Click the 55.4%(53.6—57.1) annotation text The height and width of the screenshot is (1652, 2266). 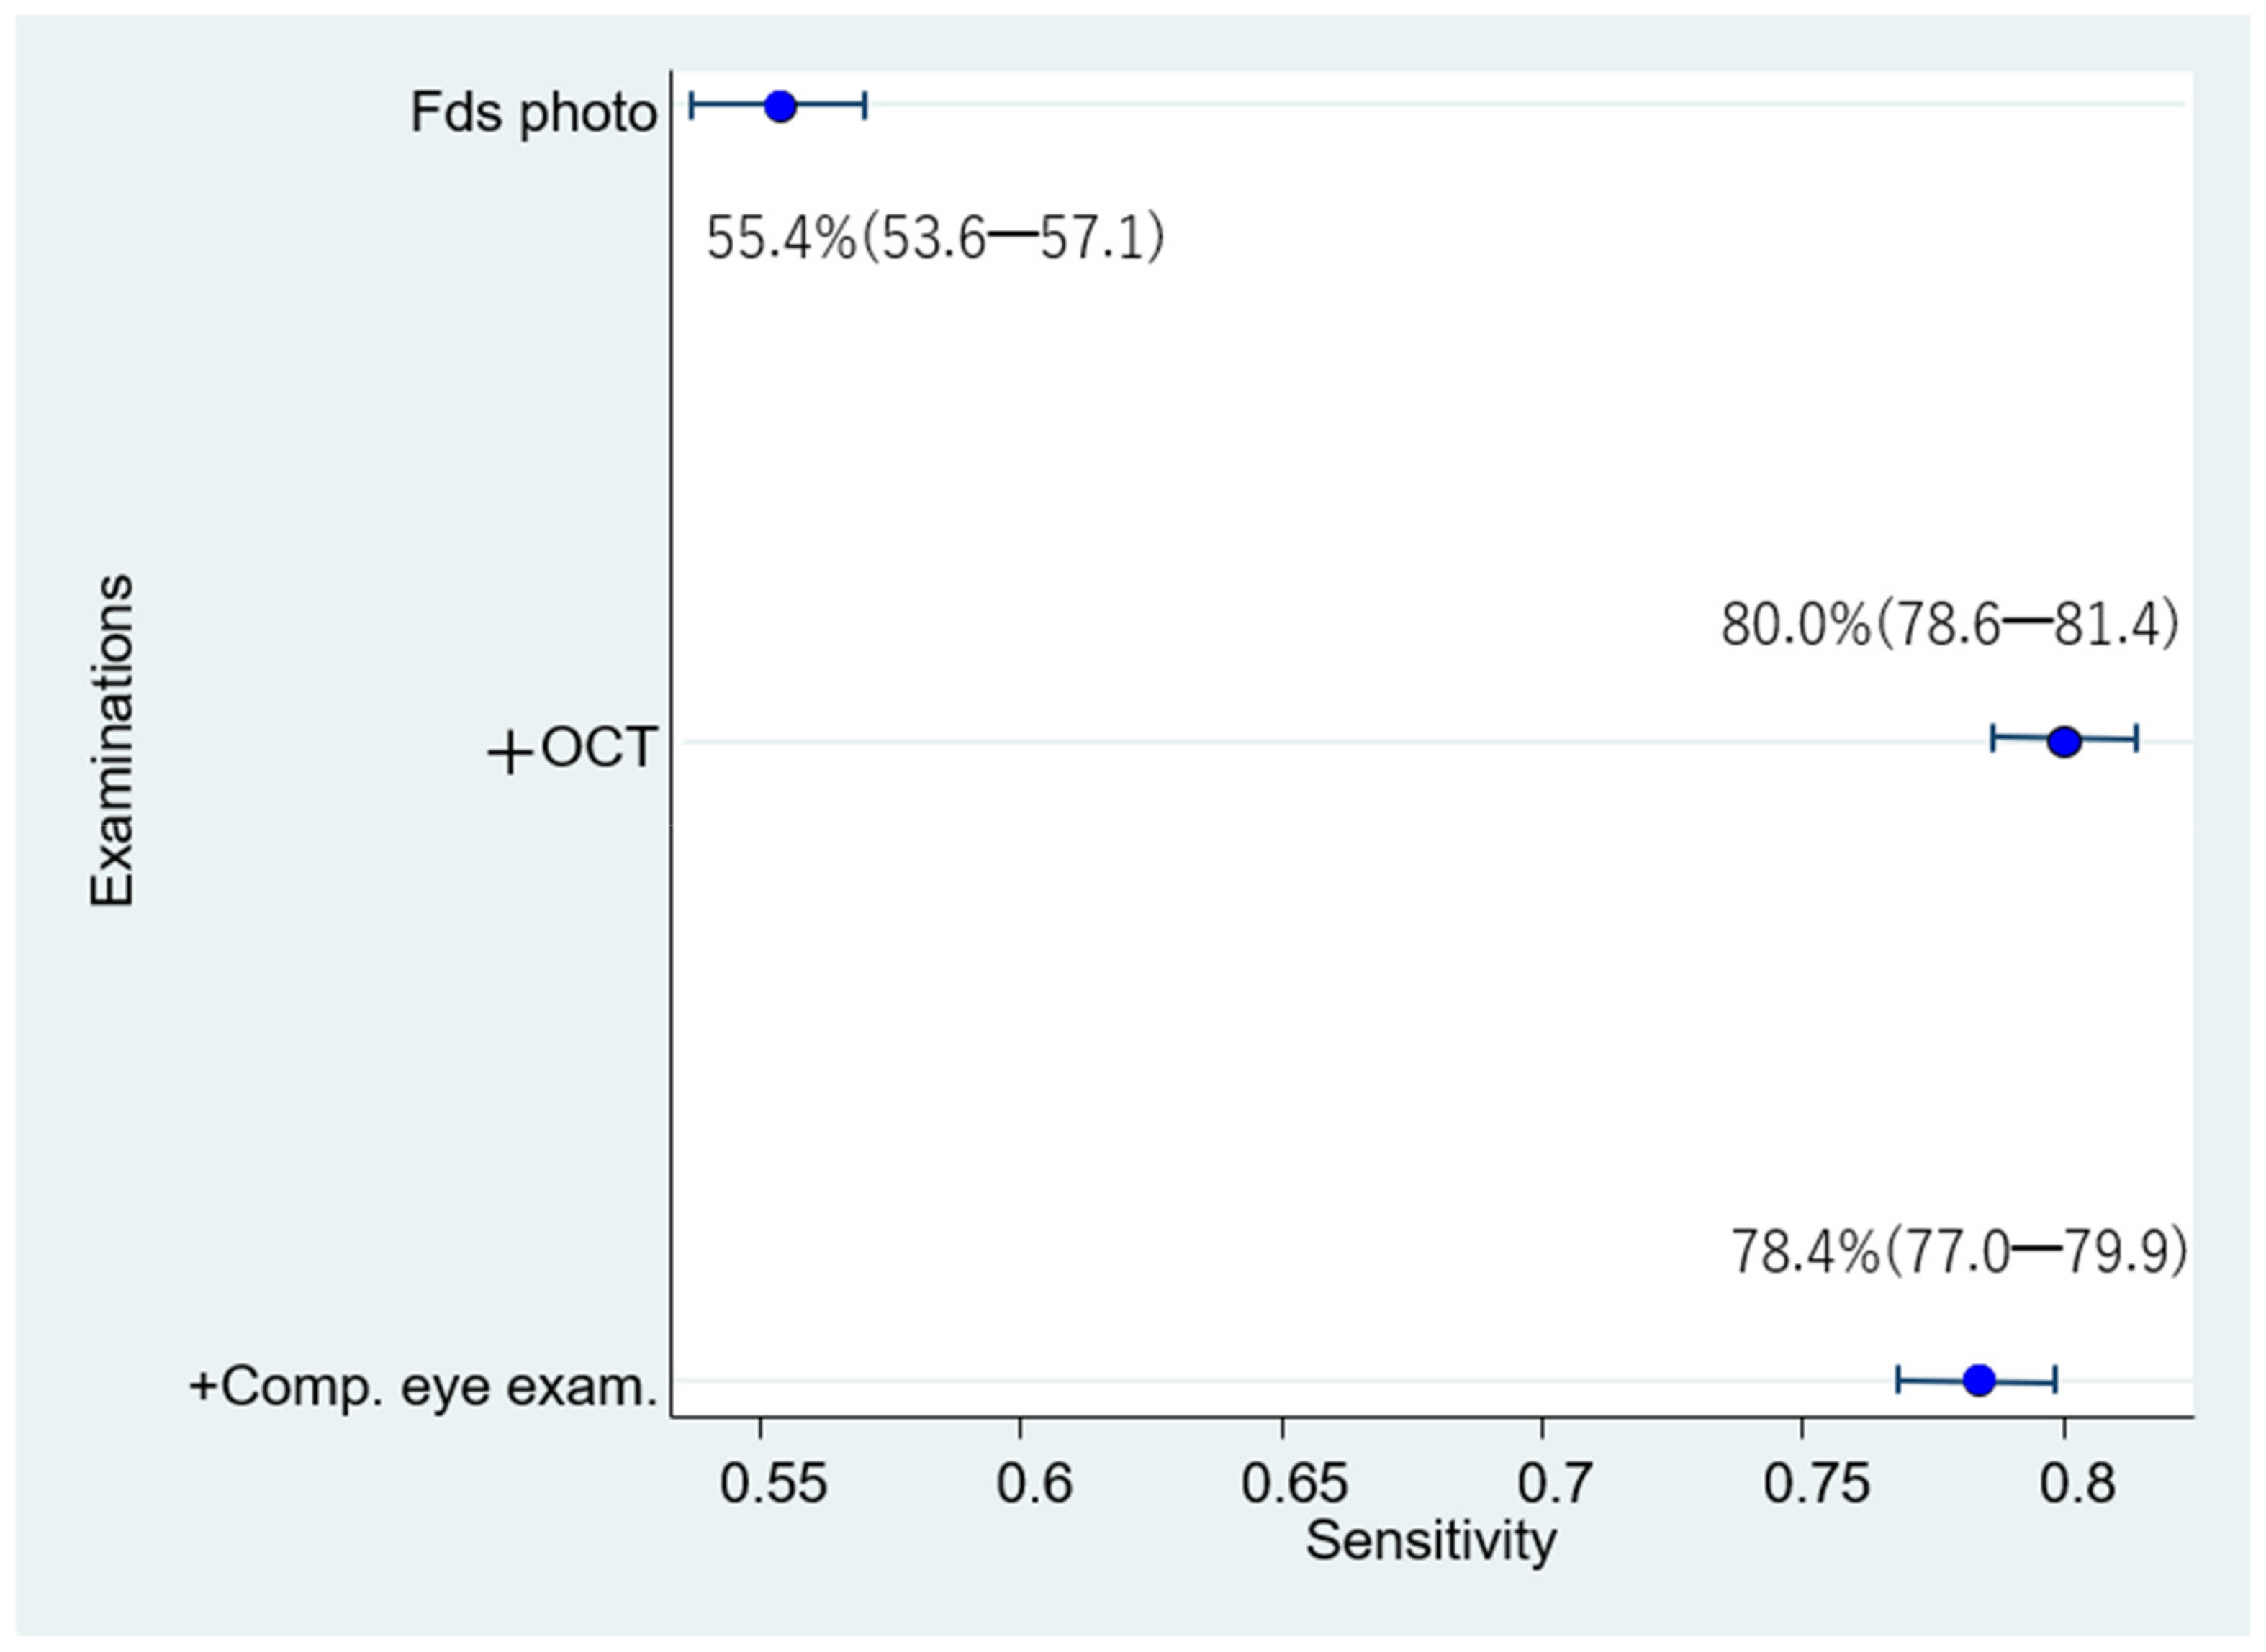point(936,240)
